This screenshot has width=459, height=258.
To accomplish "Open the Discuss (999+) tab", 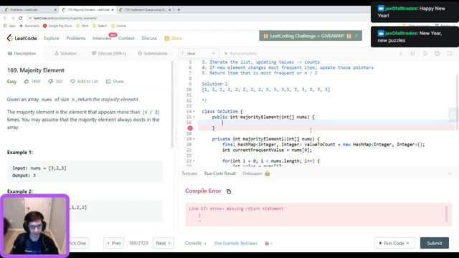I will (x=108, y=54).
